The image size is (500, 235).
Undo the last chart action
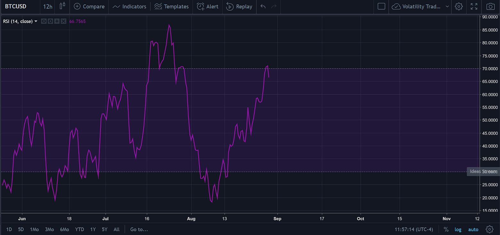click(x=263, y=6)
